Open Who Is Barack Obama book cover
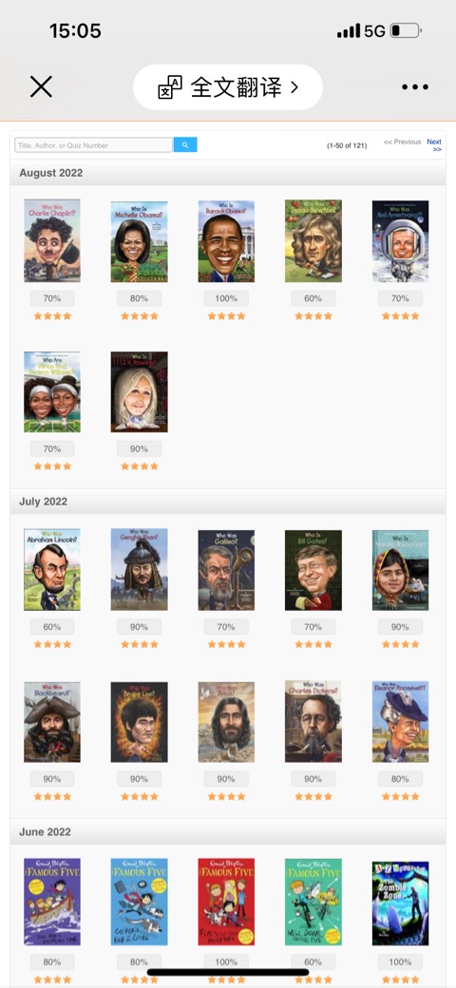This screenshot has height=988, width=456. pyautogui.click(x=226, y=241)
